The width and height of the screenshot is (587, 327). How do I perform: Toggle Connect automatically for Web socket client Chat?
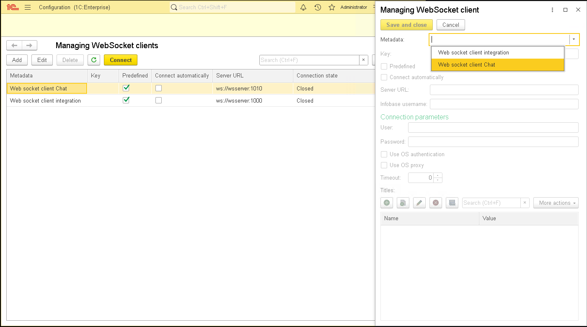[x=158, y=88]
